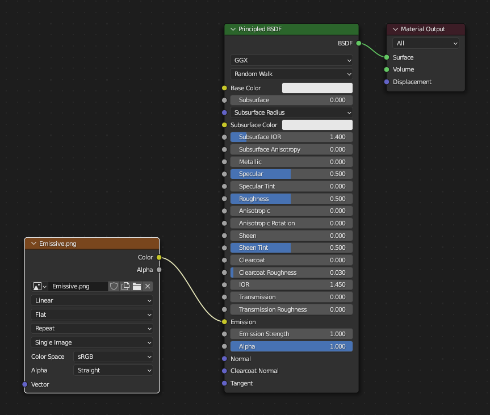Image resolution: width=490 pixels, height=415 pixels.
Task: Click the Clearcoat slider
Action: [291, 261]
